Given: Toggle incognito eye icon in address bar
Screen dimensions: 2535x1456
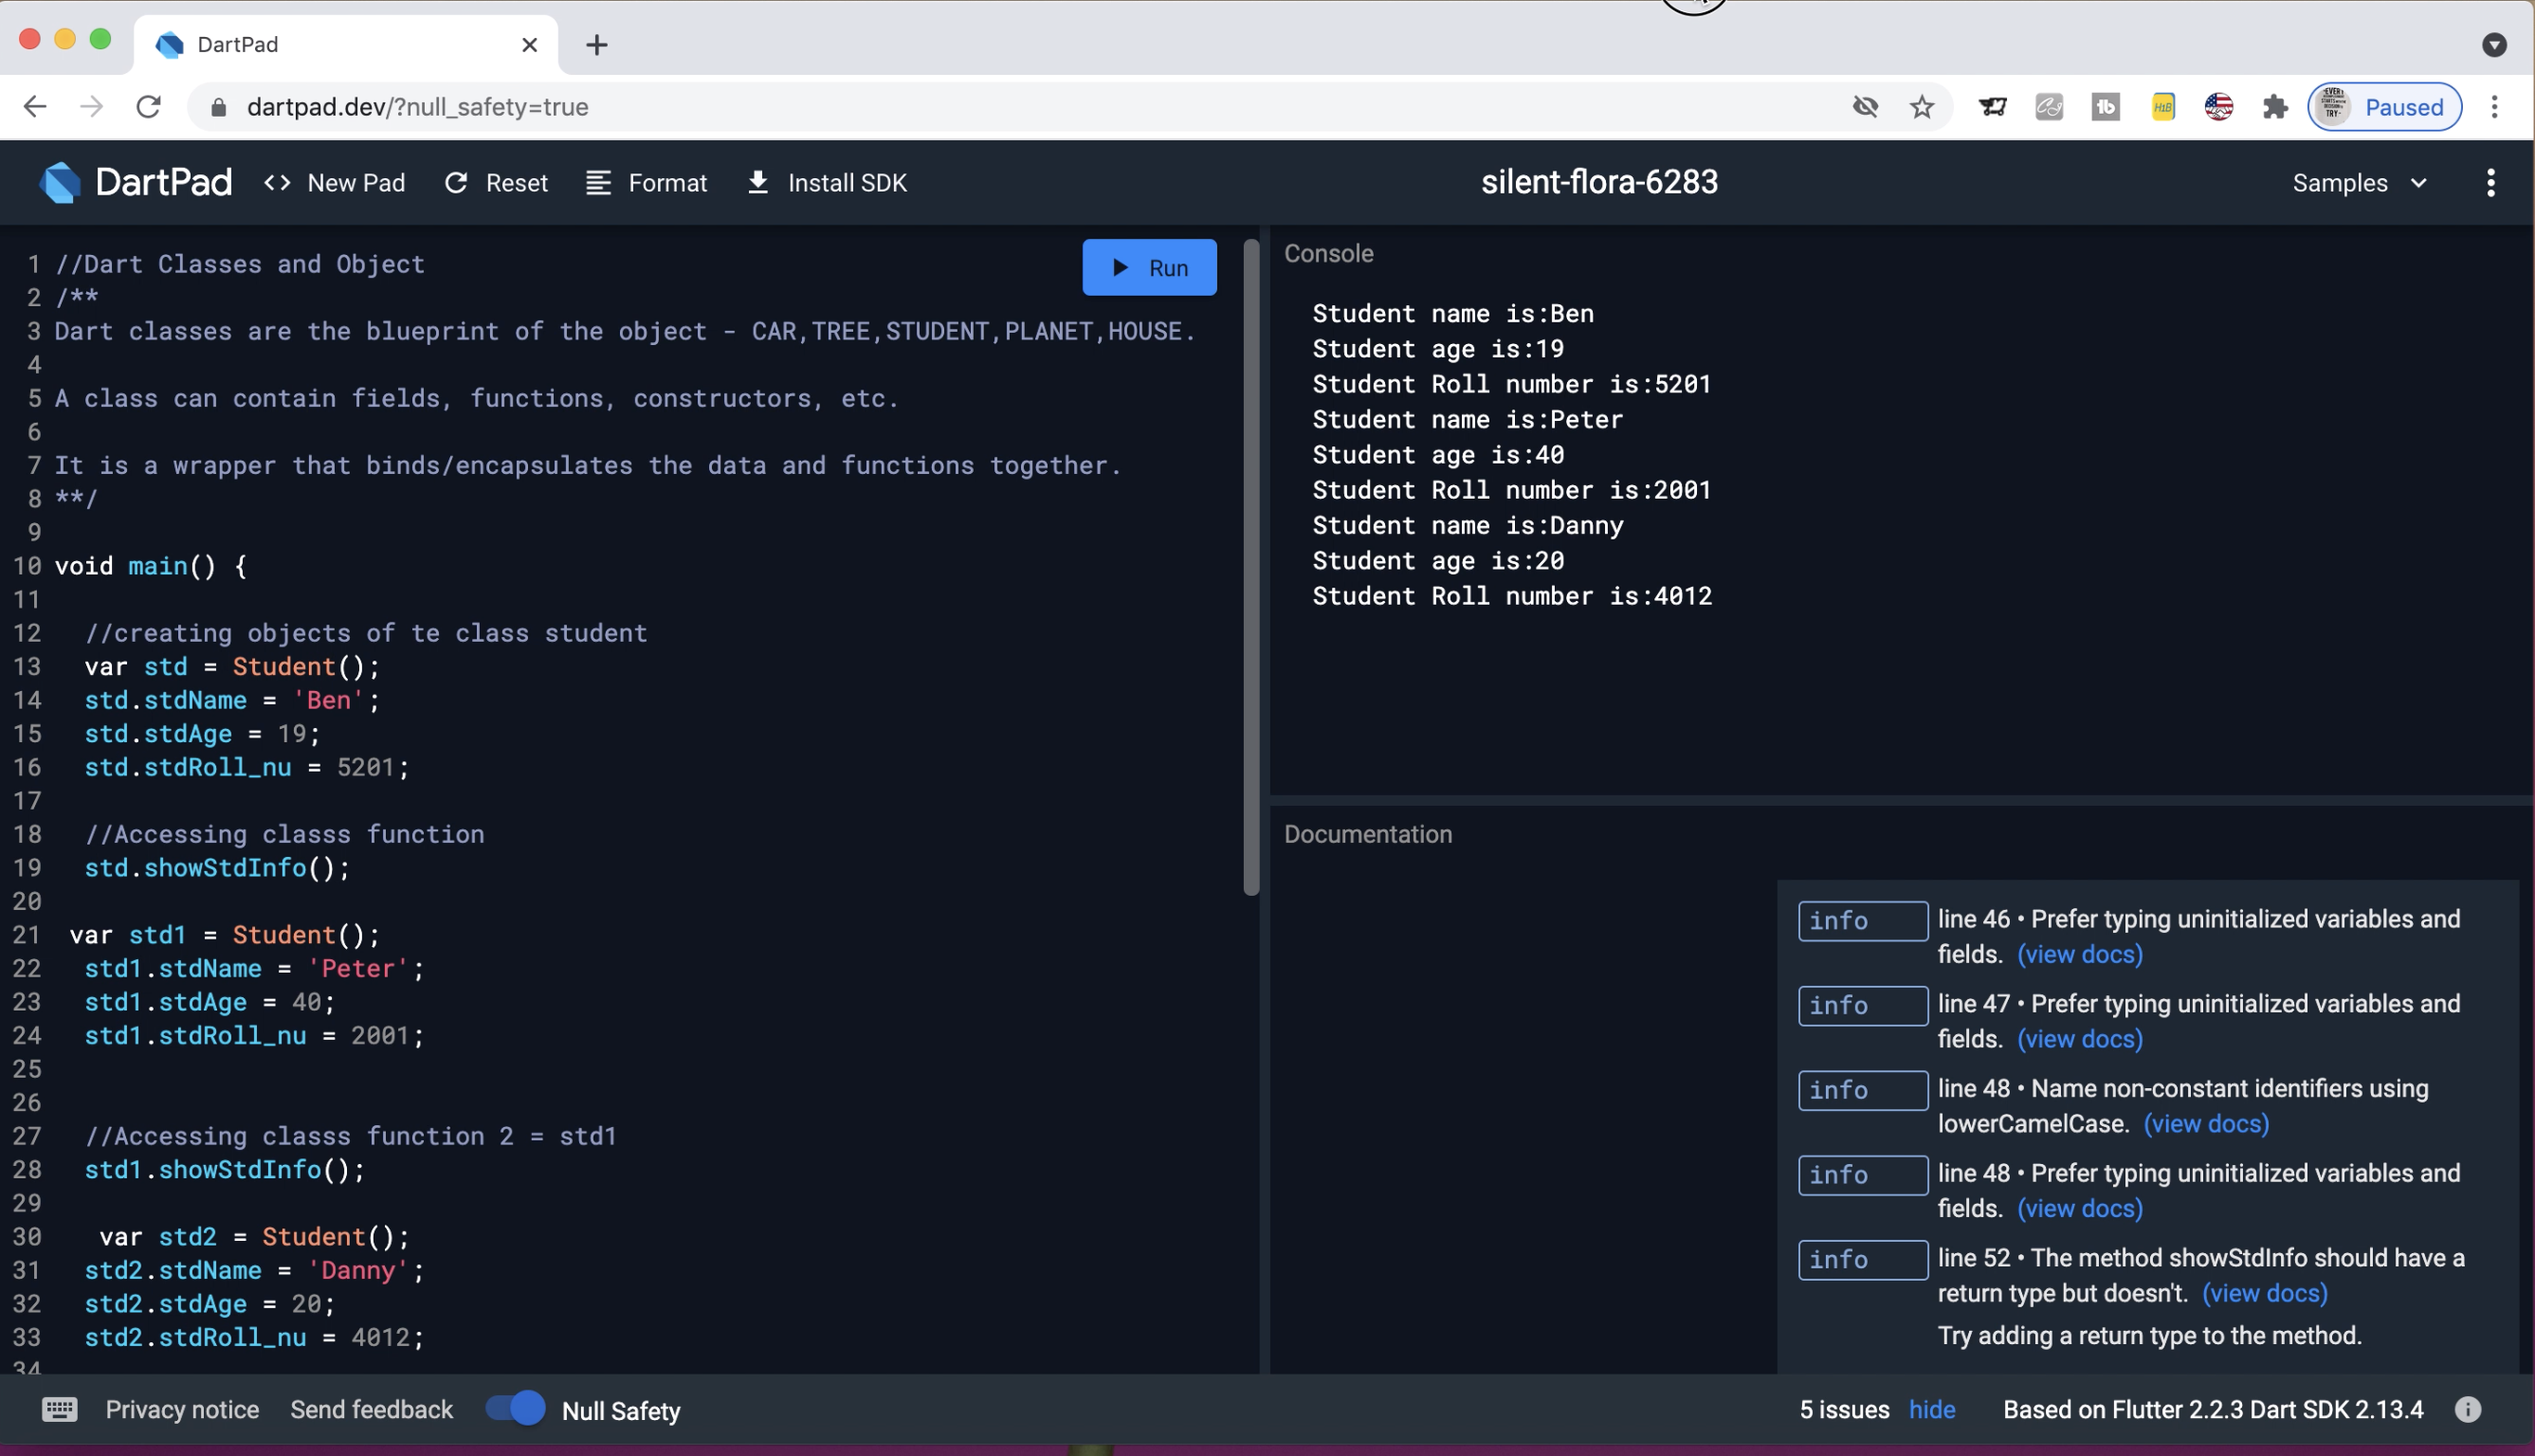Looking at the screenshot, I should 1865,106.
